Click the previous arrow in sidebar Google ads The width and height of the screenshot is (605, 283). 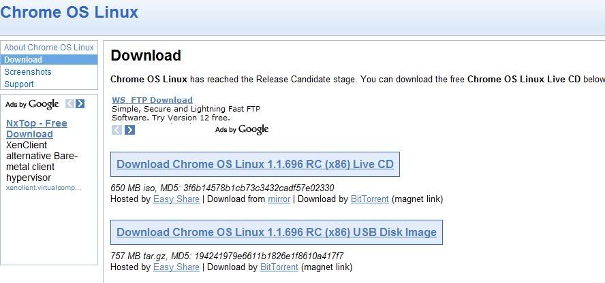pos(70,104)
